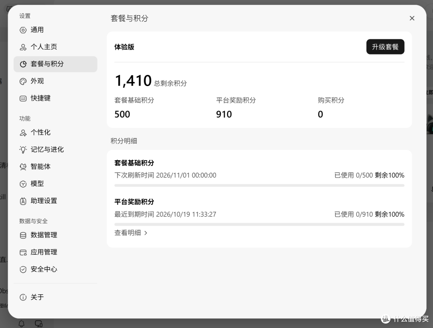Viewport: 433px width, 328px height.
Task: Go to 应用管理
Action: coord(55,252)
